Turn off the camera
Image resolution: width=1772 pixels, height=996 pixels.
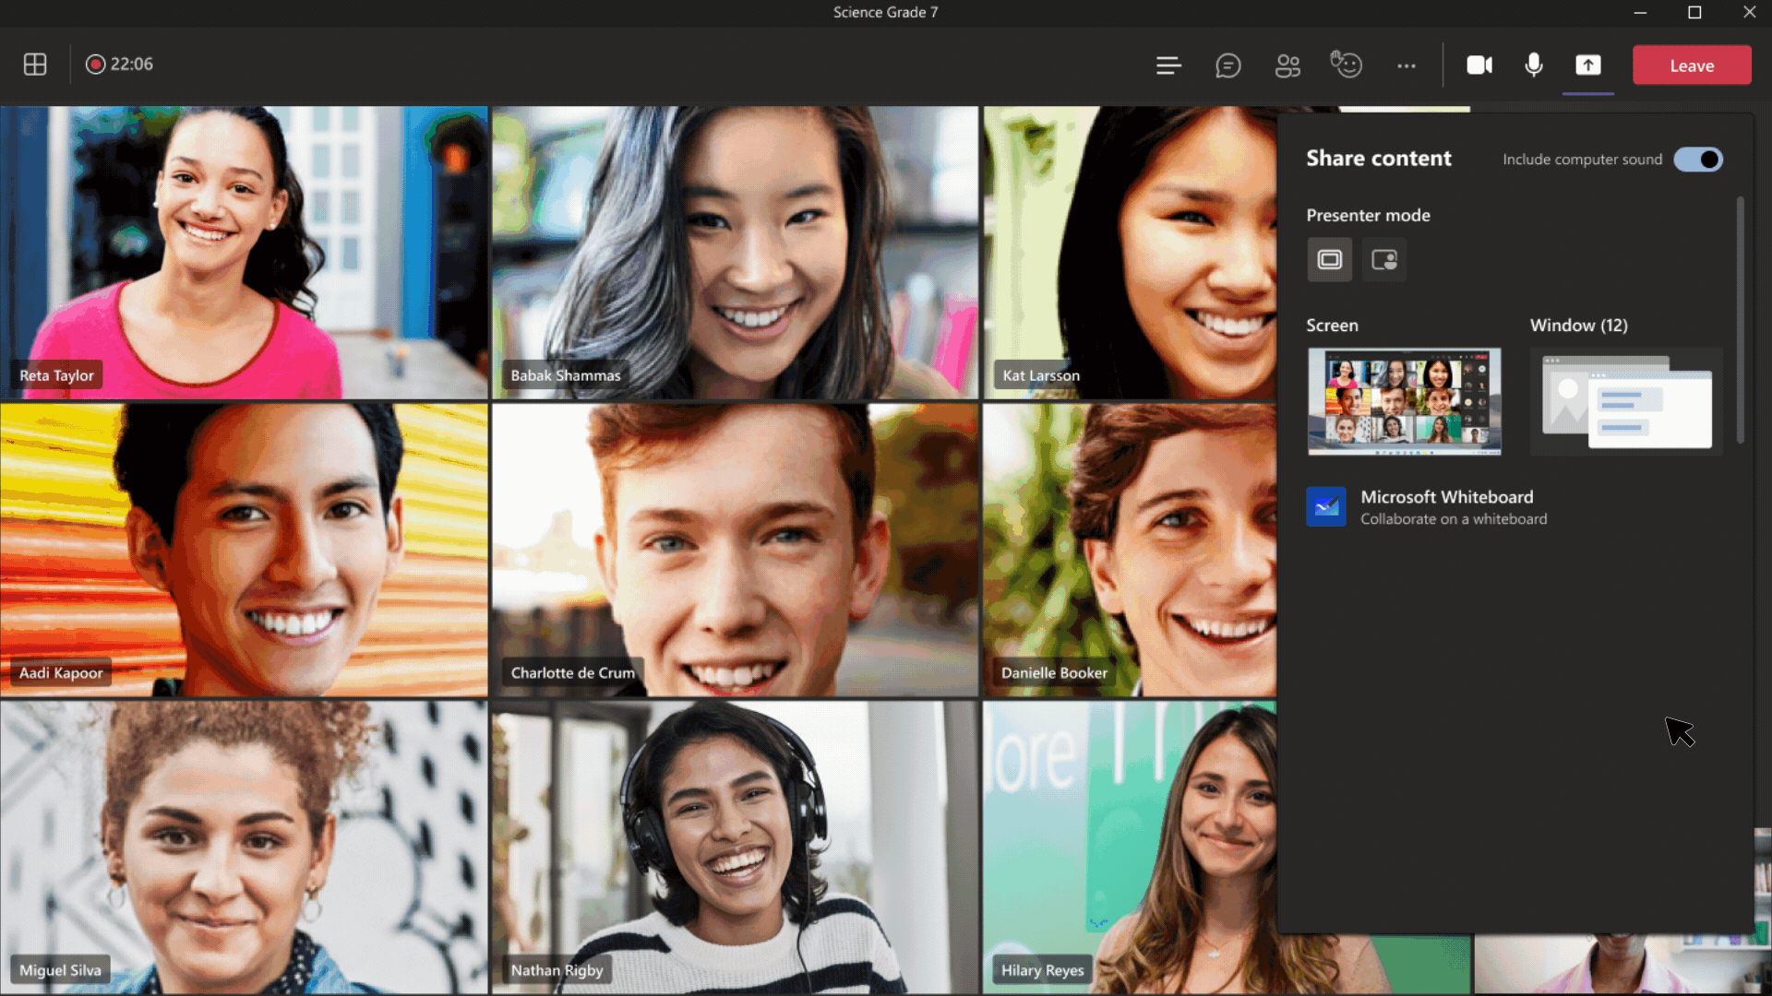pos(1479,65)
